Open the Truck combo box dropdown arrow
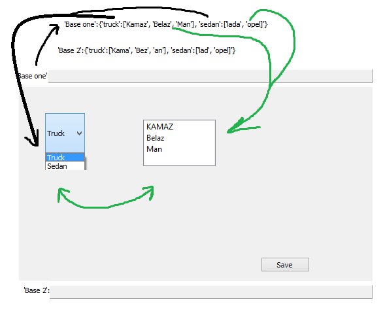383x310 pixels. 79,133
